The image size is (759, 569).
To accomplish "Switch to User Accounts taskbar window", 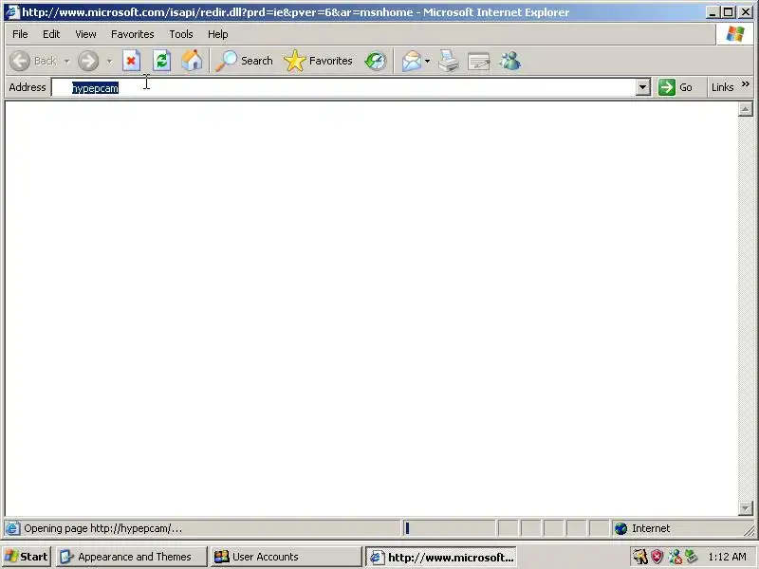I will point(287,557).
